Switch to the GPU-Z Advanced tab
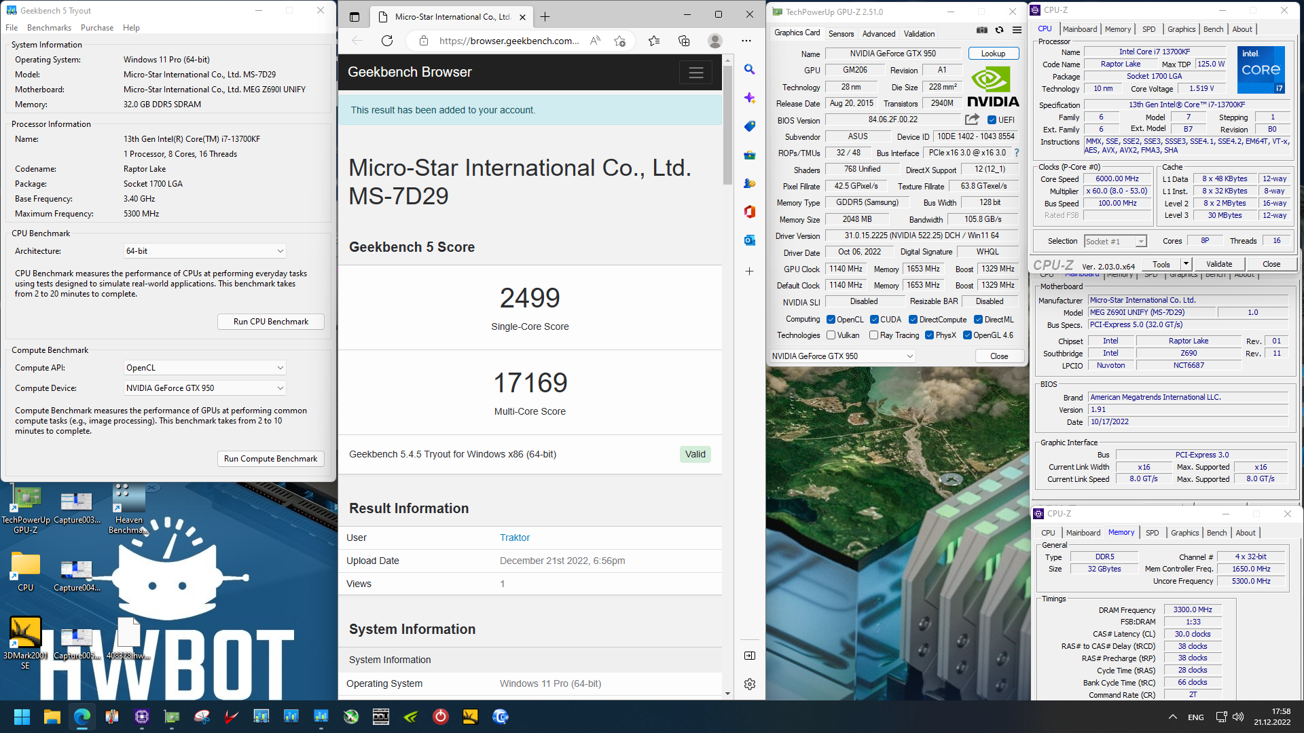 tap(879, 33)
